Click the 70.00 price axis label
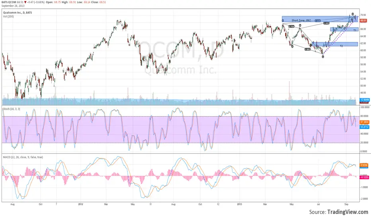 363,15
